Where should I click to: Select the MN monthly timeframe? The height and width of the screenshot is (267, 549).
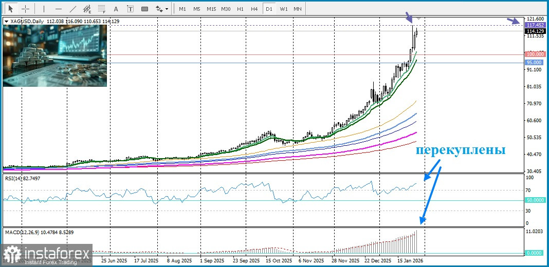[x=298, y=9]
